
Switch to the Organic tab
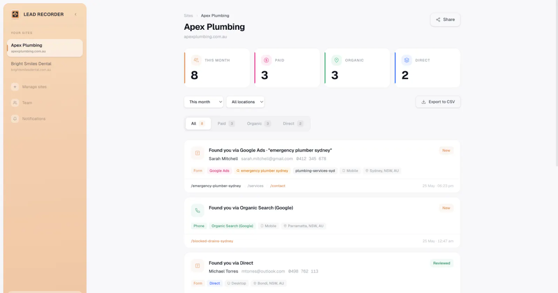pos(259,123)
